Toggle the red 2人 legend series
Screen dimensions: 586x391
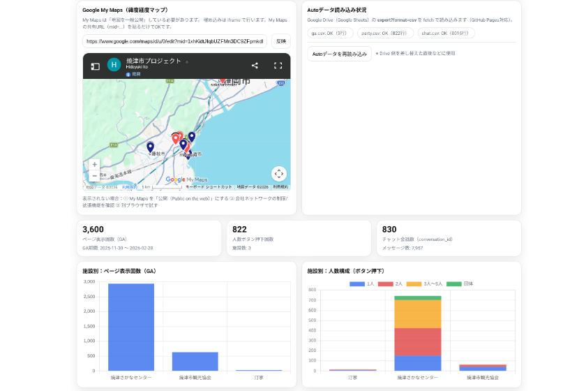click(390, 284)
